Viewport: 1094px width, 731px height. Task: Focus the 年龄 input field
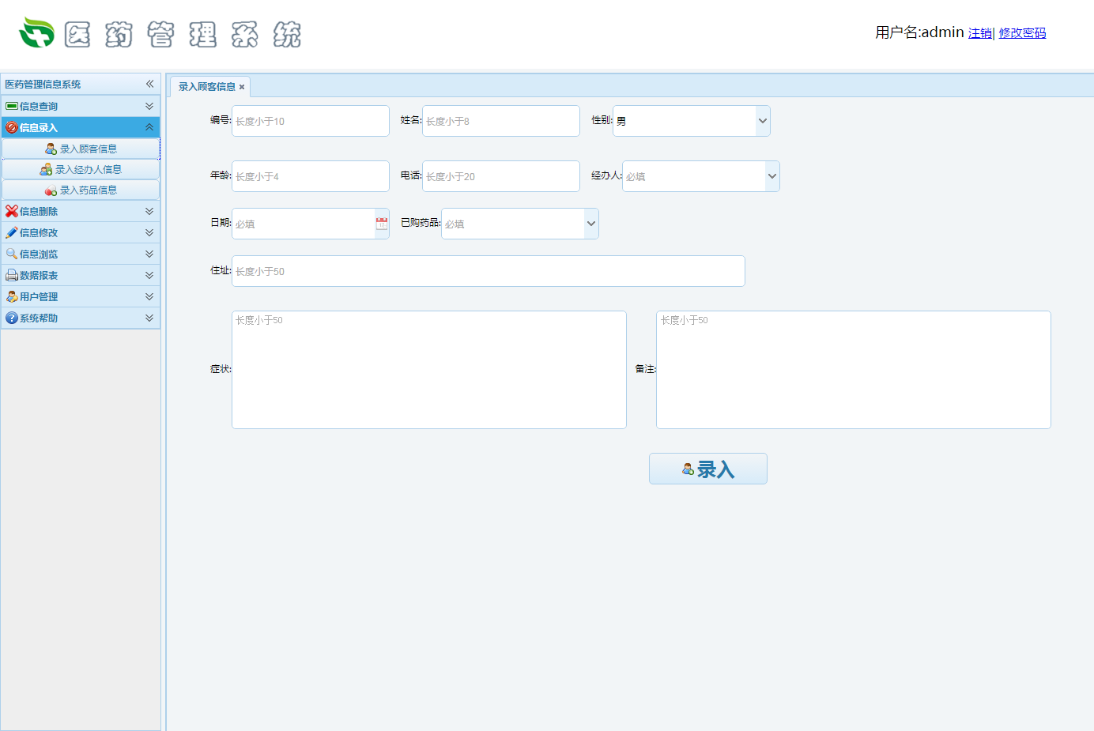[x=311, y=176]
